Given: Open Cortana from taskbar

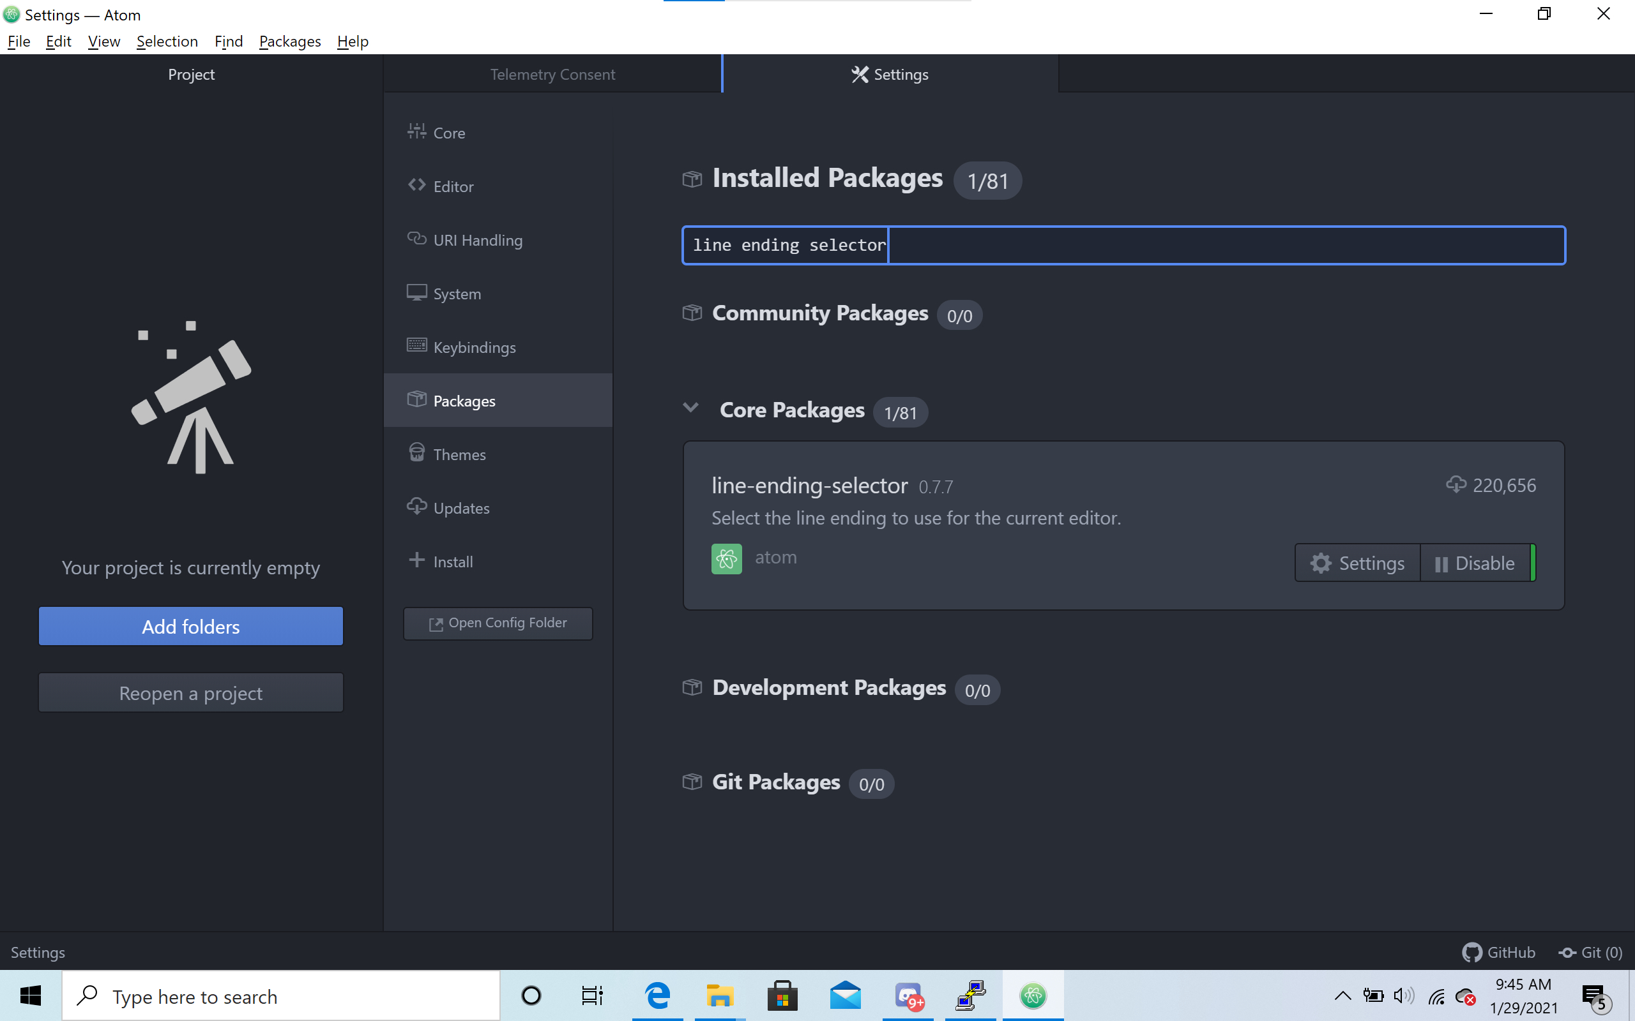Looking at the screenshot, I should (x=531, y=995).
